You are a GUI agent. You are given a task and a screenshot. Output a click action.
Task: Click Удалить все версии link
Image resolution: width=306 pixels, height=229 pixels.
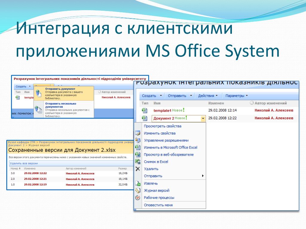pos(24,163)
